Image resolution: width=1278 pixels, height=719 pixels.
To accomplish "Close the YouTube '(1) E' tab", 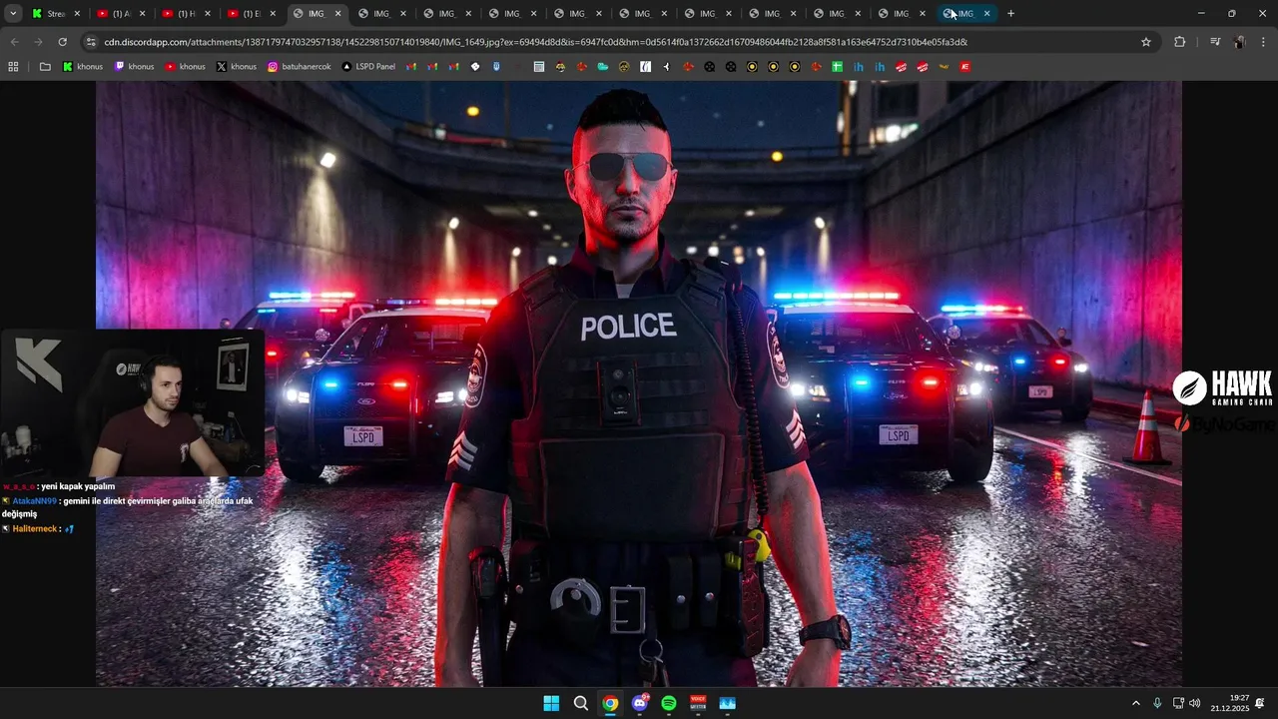I will [273, 14].
